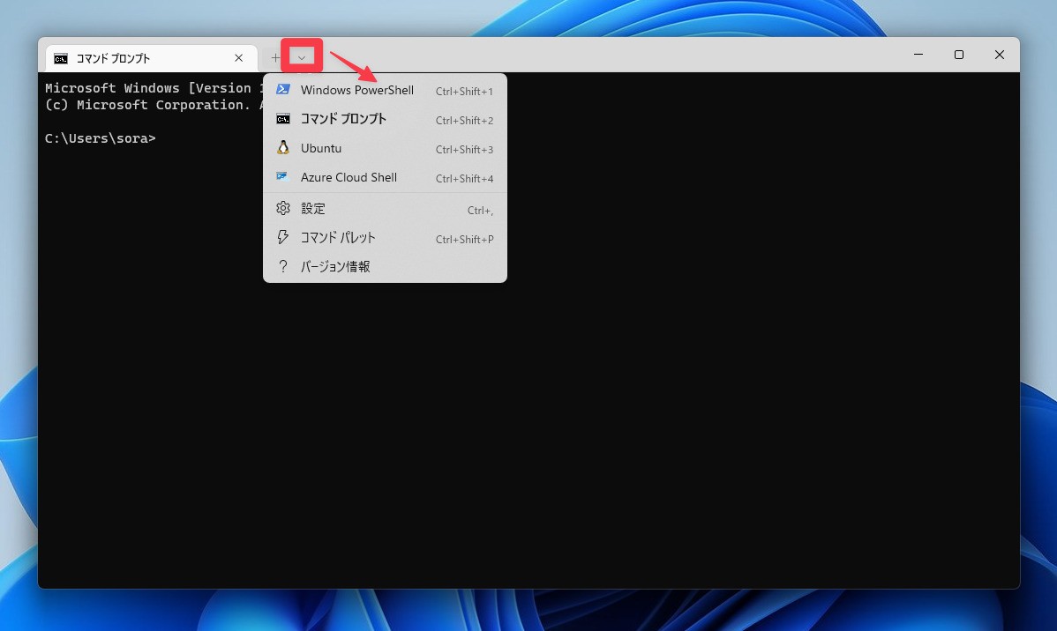This screenshot has width=1057, height=631.
Task: Click the Ubuntu penguin icon
Action: tap(283, 147)
